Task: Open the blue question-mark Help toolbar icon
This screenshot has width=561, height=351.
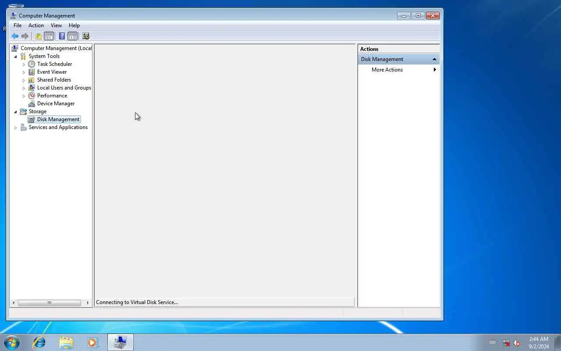Action: tap(62, 36)
